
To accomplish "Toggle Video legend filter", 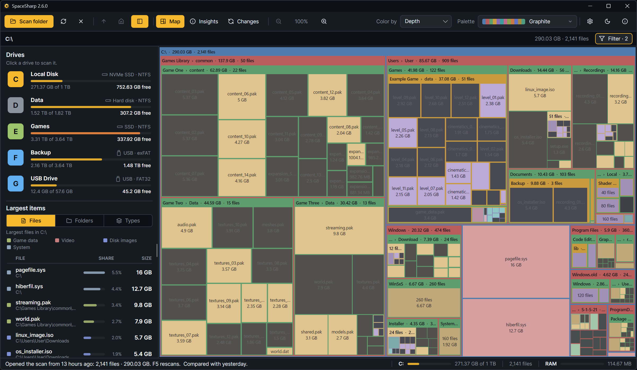I will pos(65,240).
